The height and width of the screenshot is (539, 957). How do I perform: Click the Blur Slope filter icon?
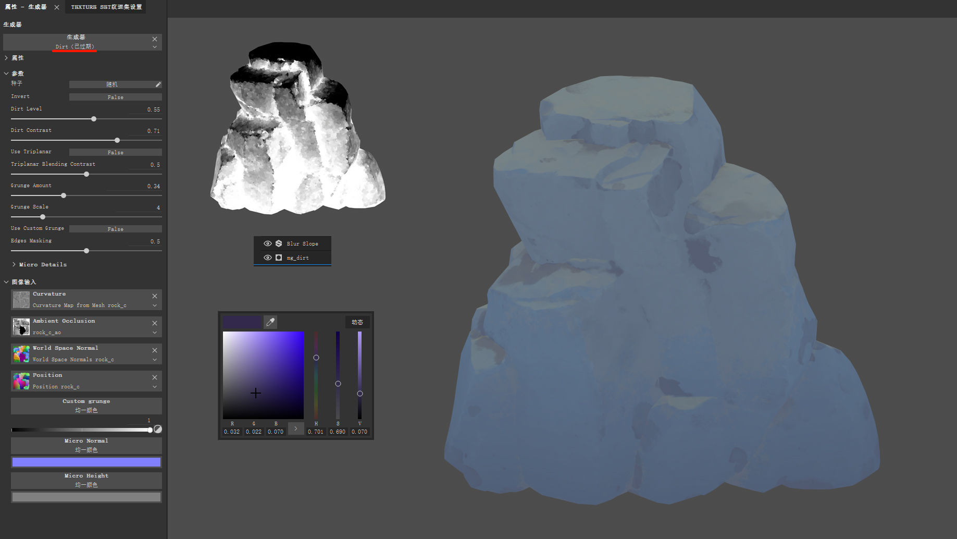[279, 243]
